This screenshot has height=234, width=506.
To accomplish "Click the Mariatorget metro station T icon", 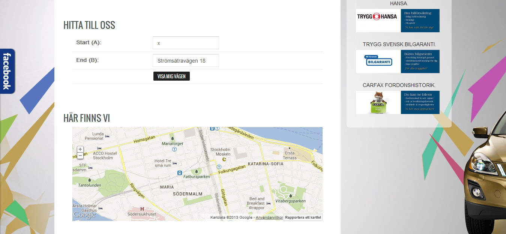I will pos(174,149).
